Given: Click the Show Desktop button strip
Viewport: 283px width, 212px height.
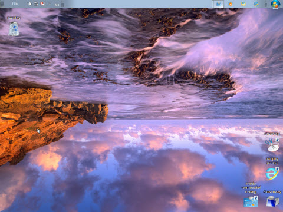Looking at the screenshot, I should click(x=2, y=4).
